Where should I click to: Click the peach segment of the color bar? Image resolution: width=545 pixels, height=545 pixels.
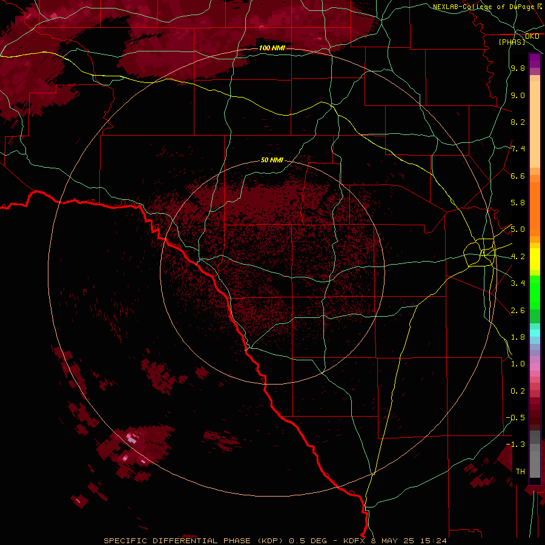pyautogui.click(x=535, y=124)
